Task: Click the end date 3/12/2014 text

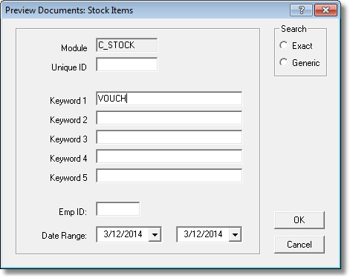Action: click(203, 234)
